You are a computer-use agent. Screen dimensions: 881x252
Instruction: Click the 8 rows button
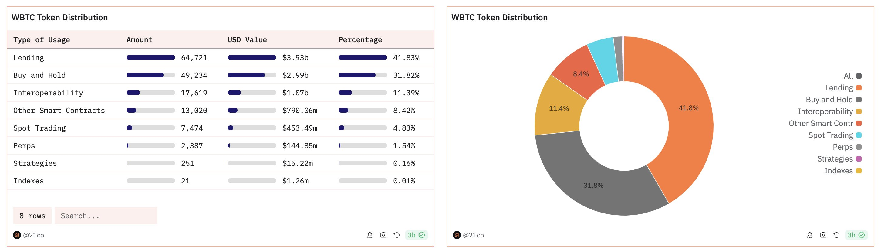(x=32, y=216)
